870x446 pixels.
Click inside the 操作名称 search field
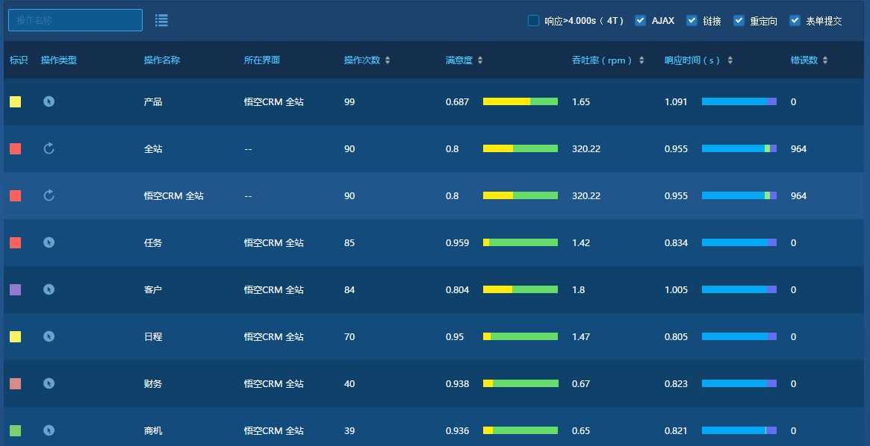[x=75, y=20]
